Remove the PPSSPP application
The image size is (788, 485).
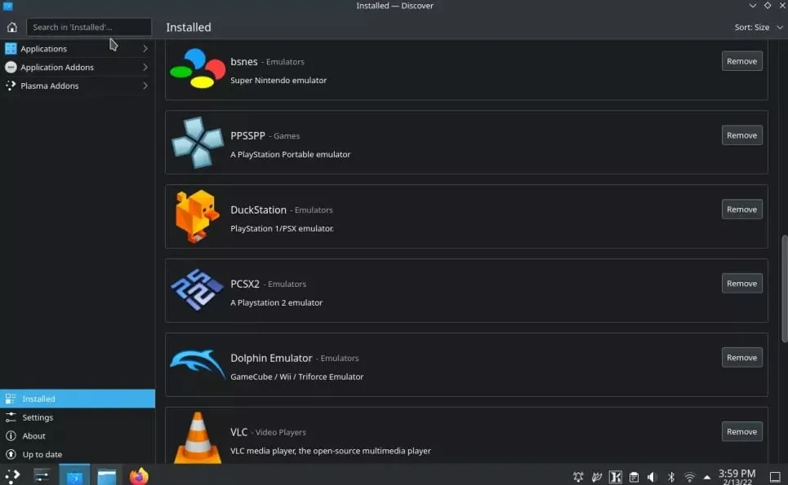click(741, 135)
